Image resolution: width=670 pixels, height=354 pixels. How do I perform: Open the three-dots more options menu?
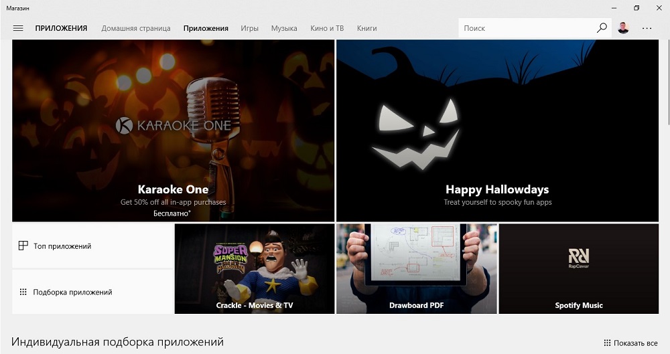[x=647, y=28]
